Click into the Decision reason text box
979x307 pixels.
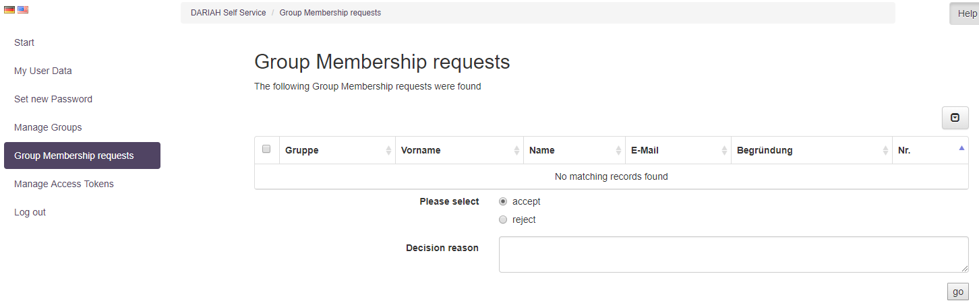pyautogui.click(x=734, y=254)
